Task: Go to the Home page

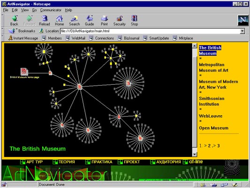Action: pos(60,21)
